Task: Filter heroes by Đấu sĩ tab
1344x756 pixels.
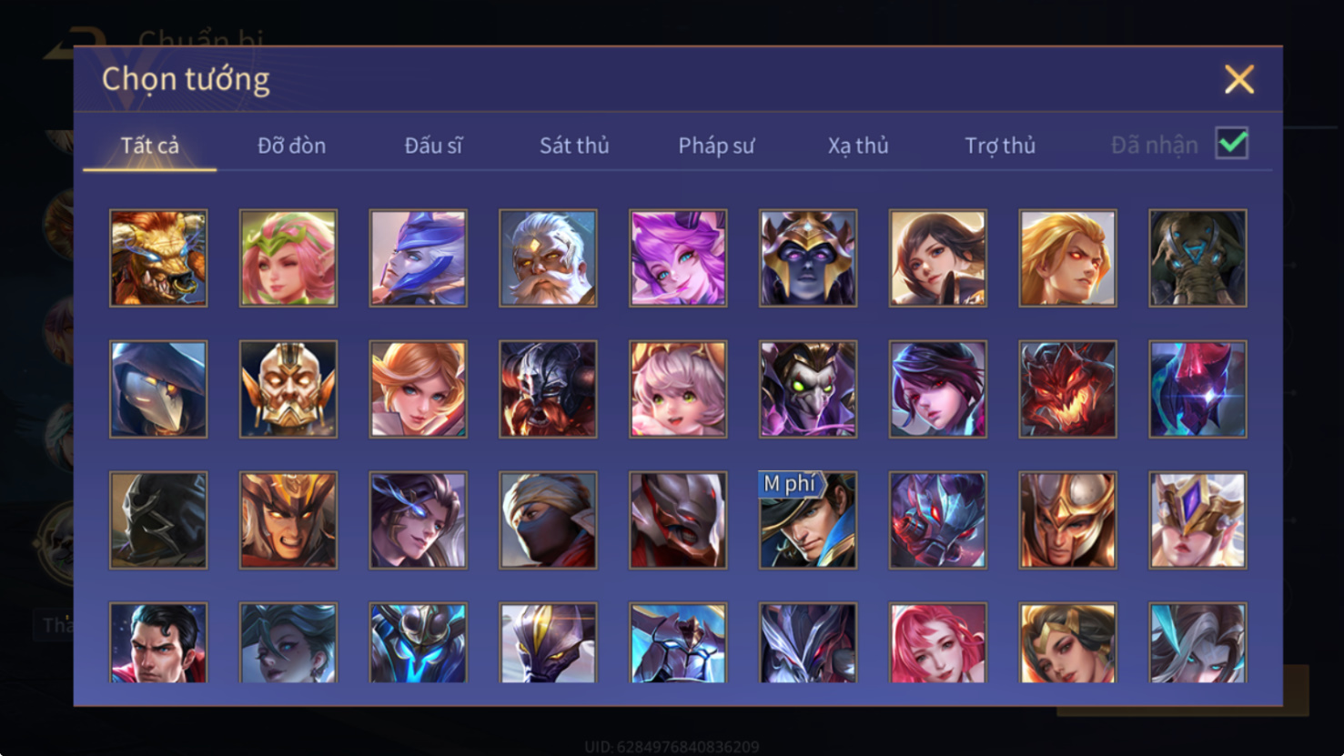Action: click(x=433, y=146)
